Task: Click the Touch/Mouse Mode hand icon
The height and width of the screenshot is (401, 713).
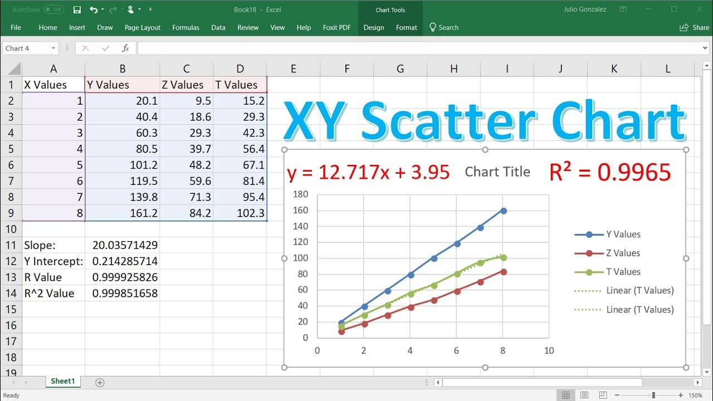Action: (x=130, y=9)
